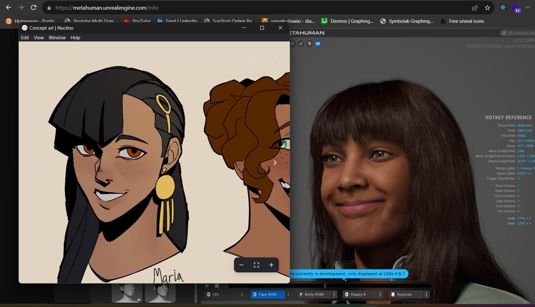The width and height of the screenshot is (535, 307).
Task: Click the site lock icon in address bar
Action: click(49, 8)
